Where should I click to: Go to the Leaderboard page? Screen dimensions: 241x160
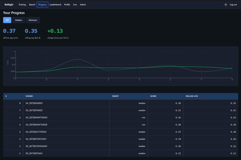[x=55, y=4]
